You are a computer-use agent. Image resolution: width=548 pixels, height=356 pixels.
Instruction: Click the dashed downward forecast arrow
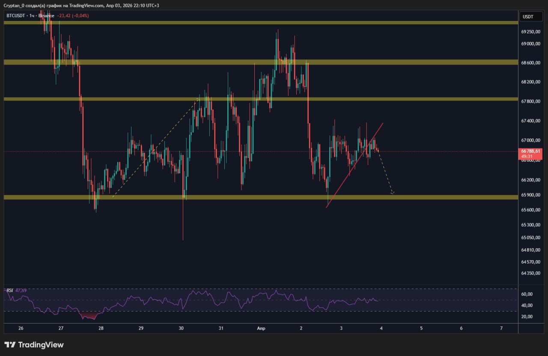click(x=385, y=175)
